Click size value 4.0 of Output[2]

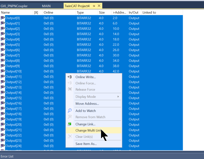[x=101, y=29]
